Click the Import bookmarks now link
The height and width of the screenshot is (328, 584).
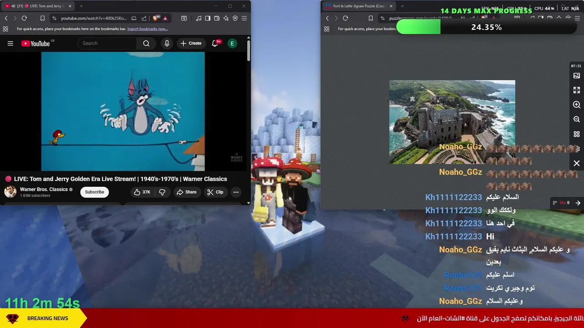click(x=147, y=29)
